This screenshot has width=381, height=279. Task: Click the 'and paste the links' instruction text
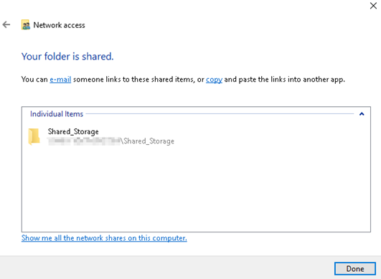coord(255,80)
